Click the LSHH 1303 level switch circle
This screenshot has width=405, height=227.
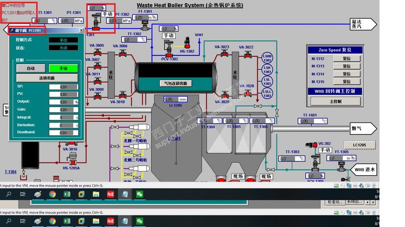click(x=267, y=58)
